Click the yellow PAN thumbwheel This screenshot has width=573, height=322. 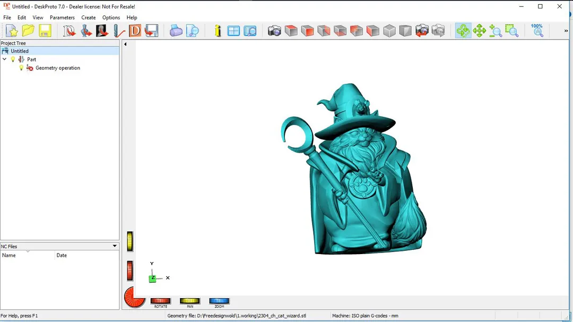coord(189,301)
